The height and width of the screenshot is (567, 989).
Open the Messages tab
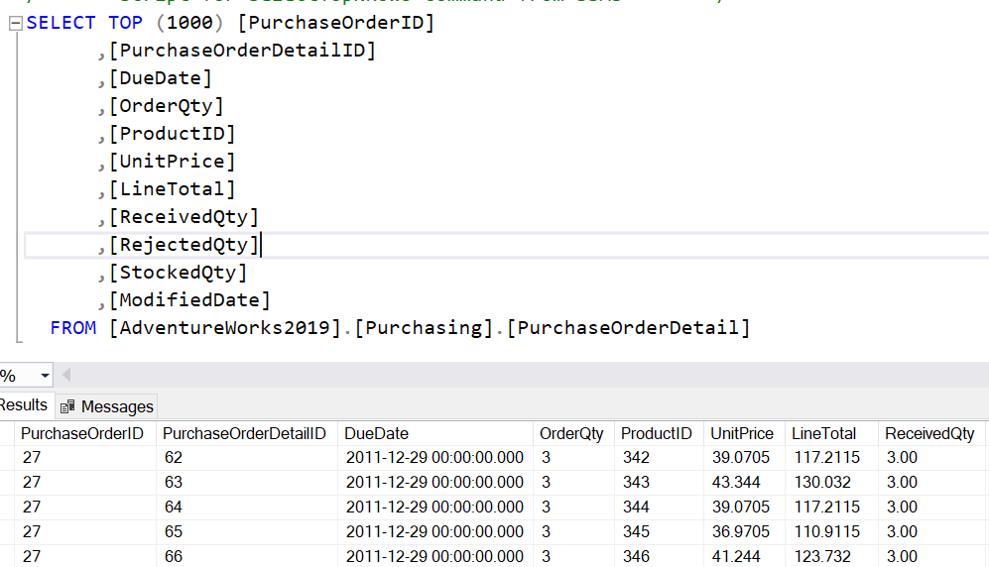pos(116,406)
